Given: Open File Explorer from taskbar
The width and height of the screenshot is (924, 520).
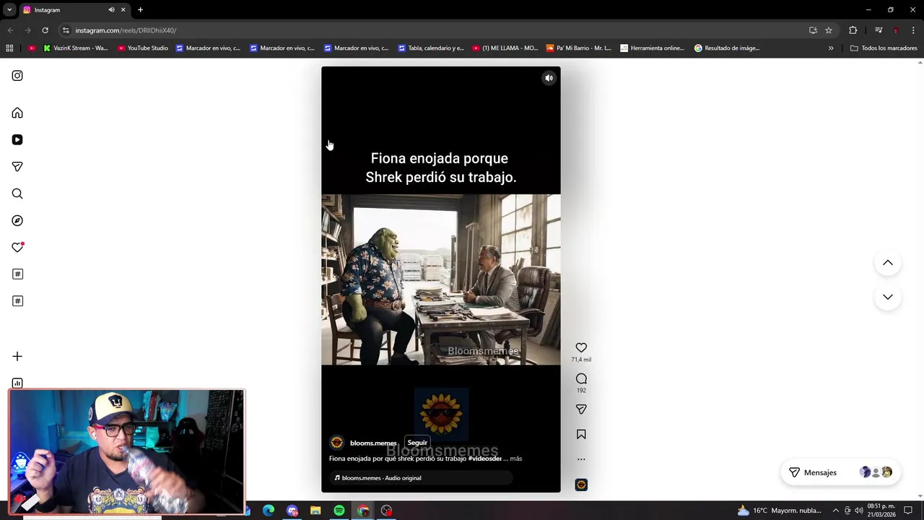Looking at the screenshot, I should tap(315, 511).
